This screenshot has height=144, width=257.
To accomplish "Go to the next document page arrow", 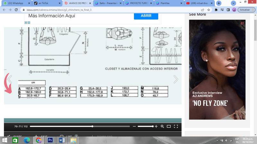I will (176, 79).
